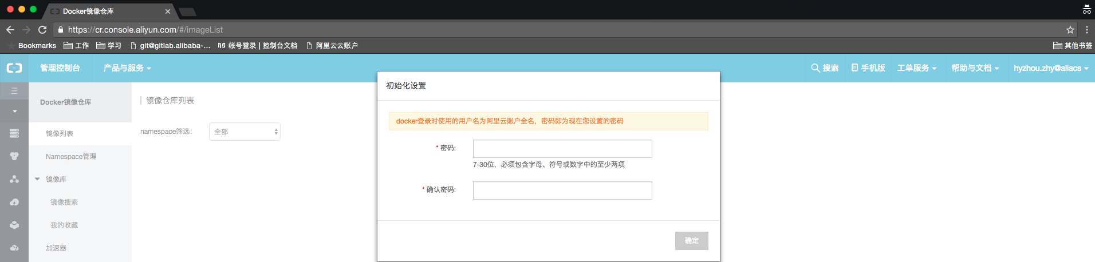Click the address bar URL field
This screenshot has height=262, width=1095.
click(564, 30)
